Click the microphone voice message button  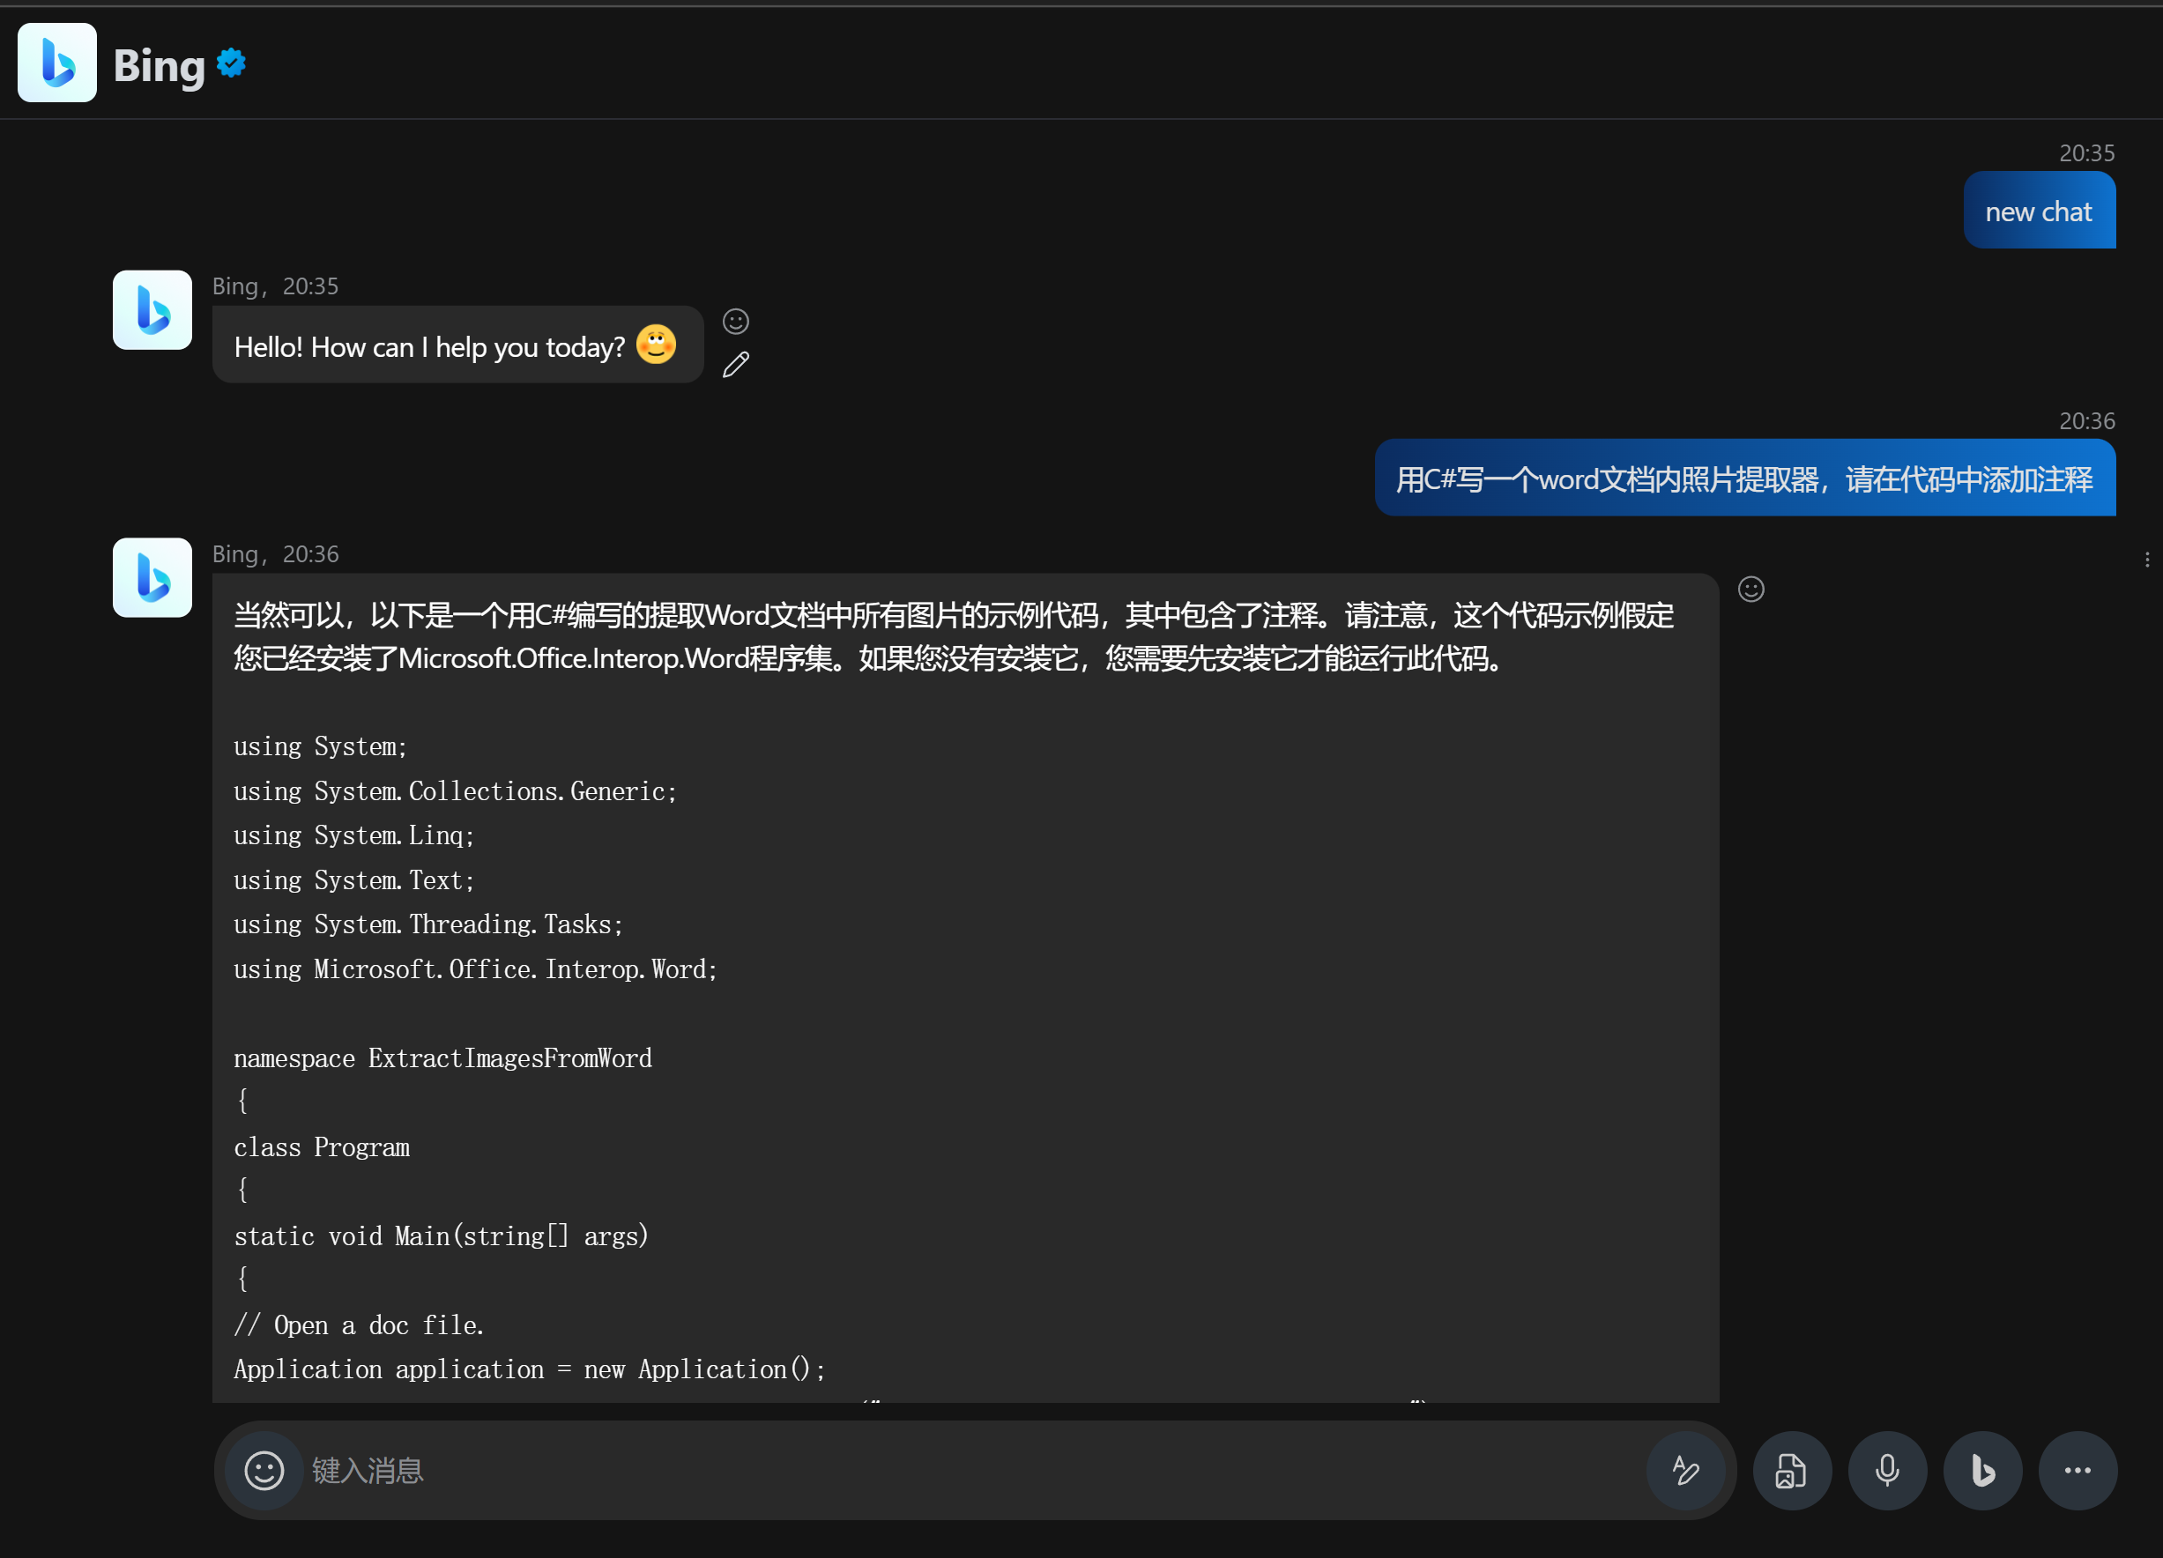point(1886,1470)
